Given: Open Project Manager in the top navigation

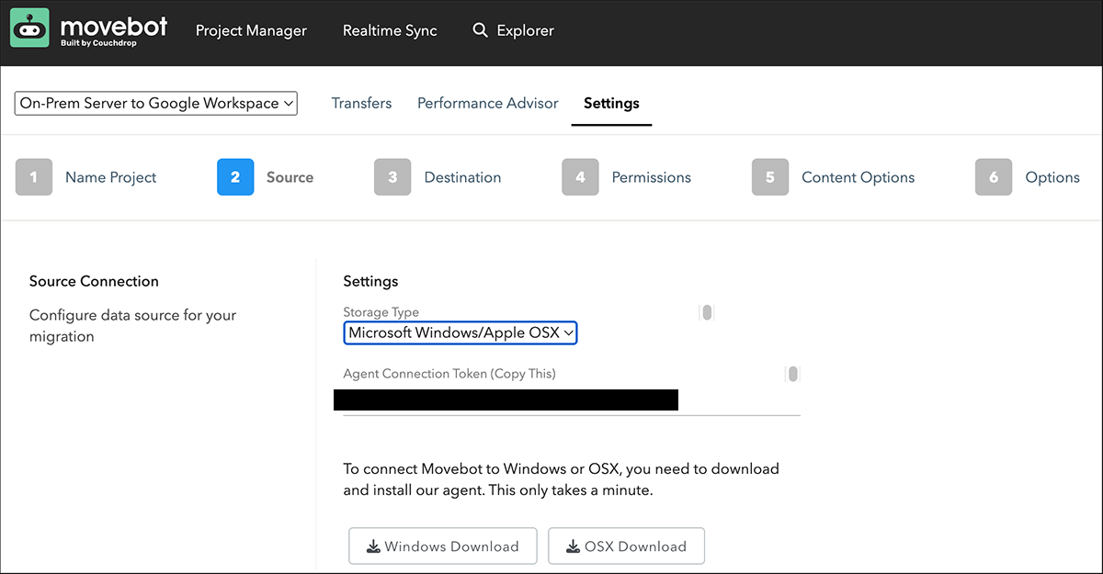Looking at the screenshot, I should pos(251,30).
